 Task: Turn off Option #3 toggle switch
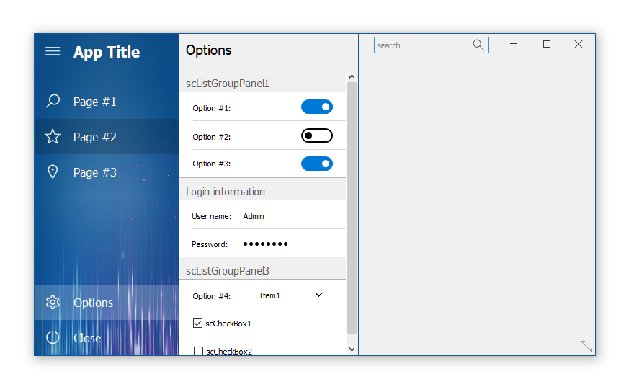317,164
